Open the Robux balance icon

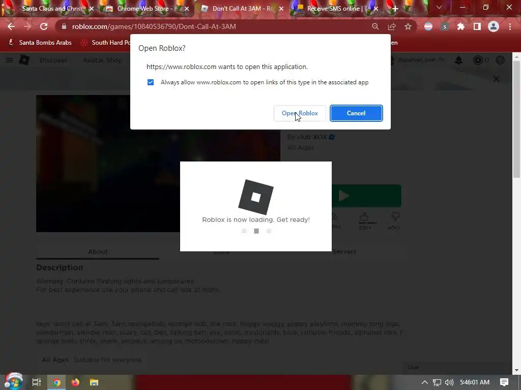pyautogui.click(x=478, y=60)
